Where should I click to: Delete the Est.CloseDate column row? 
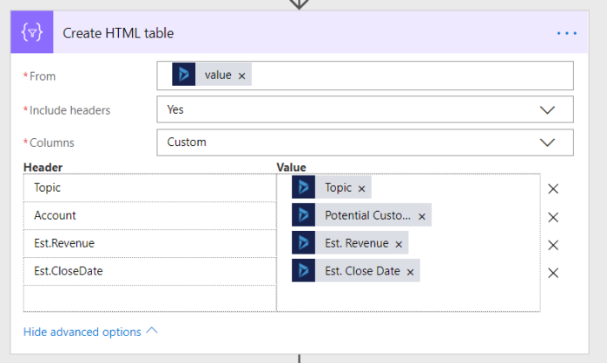point(553,272)
